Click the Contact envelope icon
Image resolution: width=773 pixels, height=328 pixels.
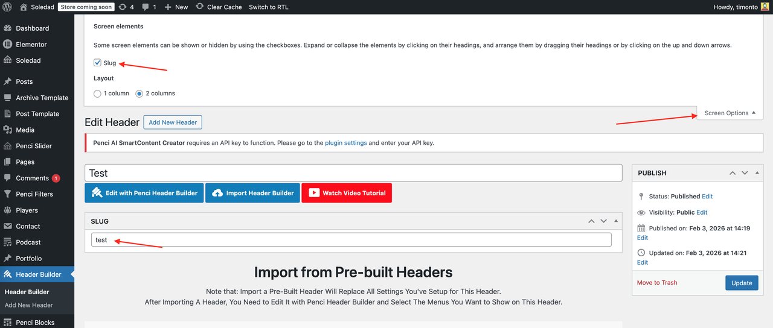point(8,226)
